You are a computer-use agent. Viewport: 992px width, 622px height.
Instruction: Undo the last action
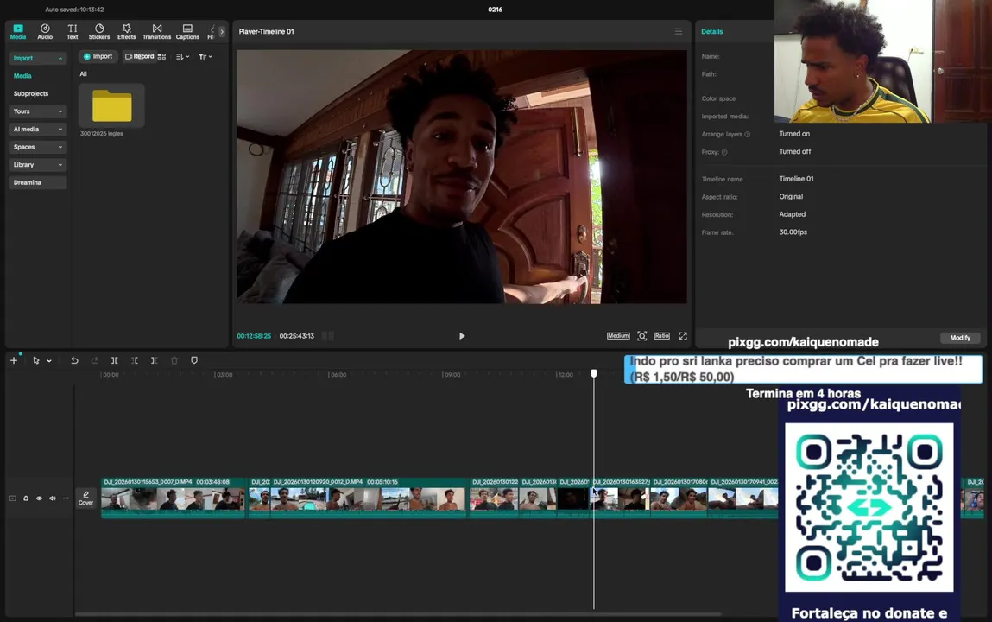pyautogui.click(x=74, y=360)
